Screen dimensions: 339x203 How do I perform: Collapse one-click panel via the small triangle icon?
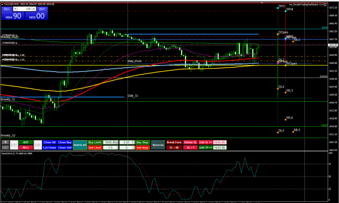[x=2, y=4]
